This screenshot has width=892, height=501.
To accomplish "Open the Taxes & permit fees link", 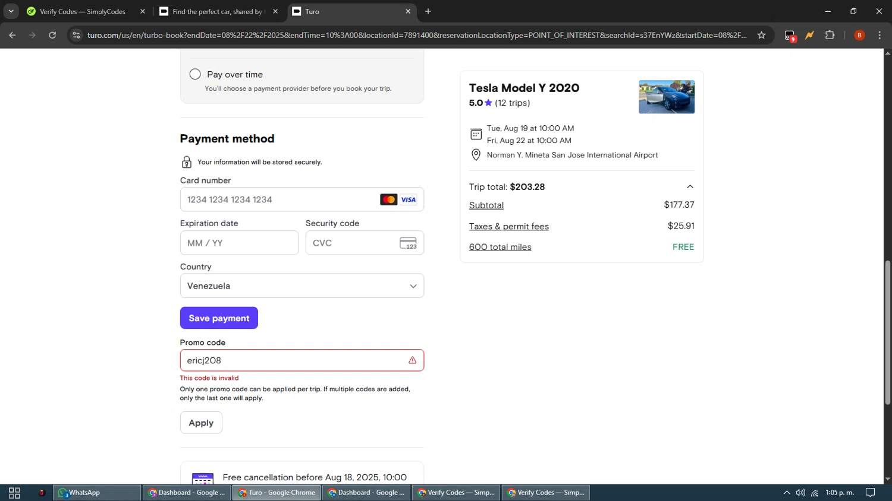I will click(x=508, y=226).
